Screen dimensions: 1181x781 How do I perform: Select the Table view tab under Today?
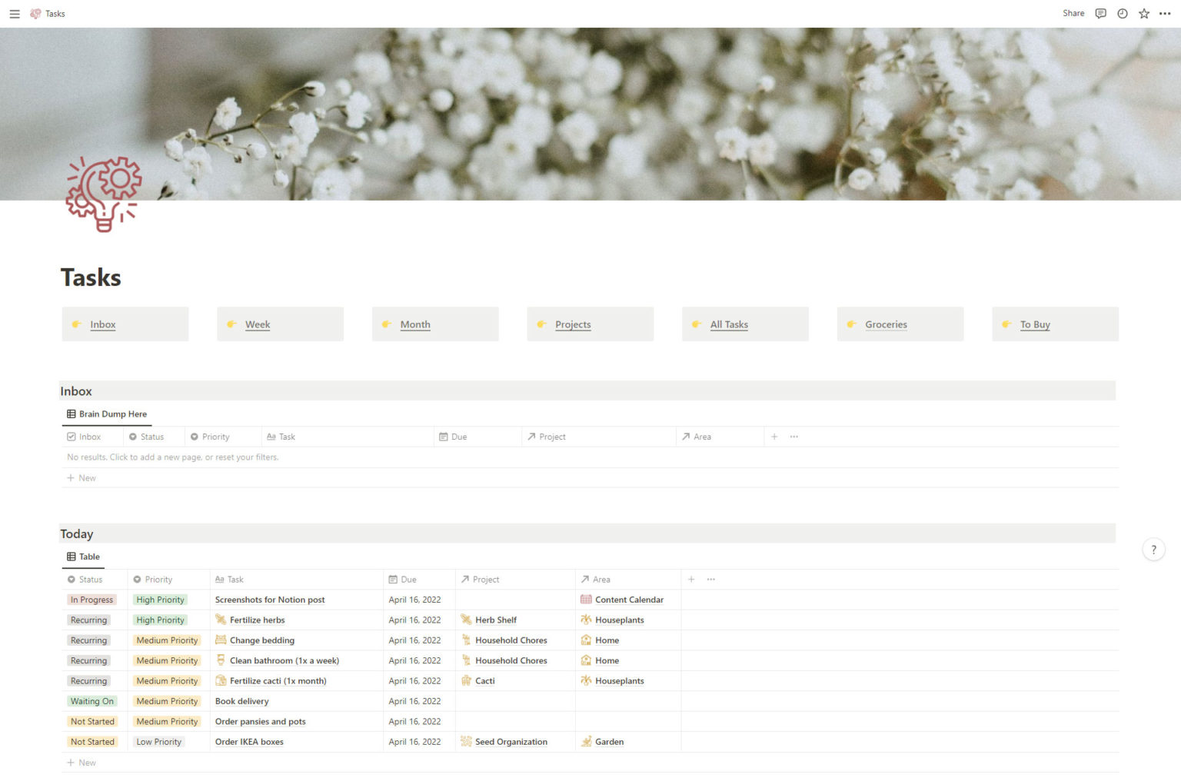83,557
